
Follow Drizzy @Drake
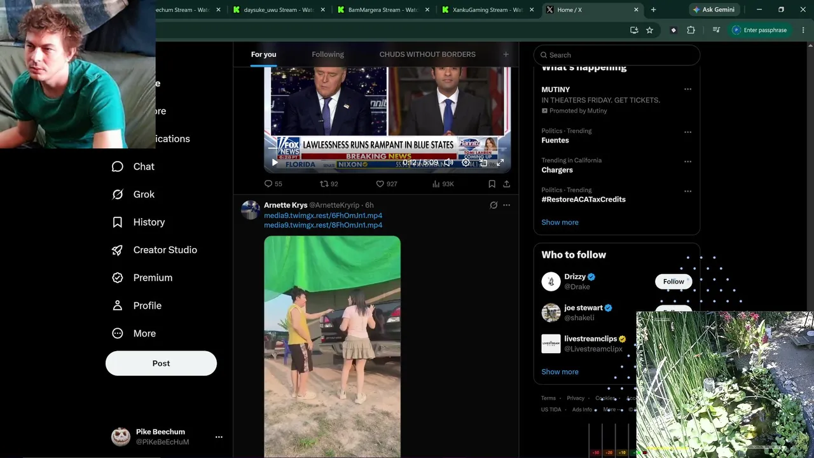click(673, 282)
